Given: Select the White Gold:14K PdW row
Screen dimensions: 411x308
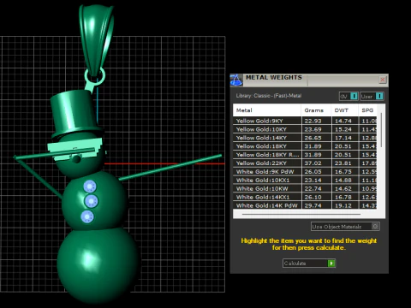Looking at the screenshot, I should click(305, 205).
